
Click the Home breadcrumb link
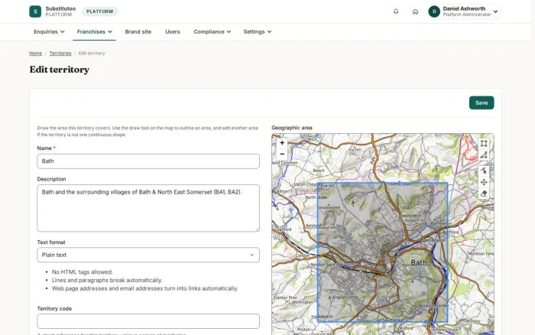[x=35, y=54]
